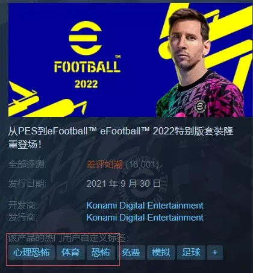Click the FOOTBALL 2022 title text in banner
The image size is (253, 273).
click(x=87, y=74)
